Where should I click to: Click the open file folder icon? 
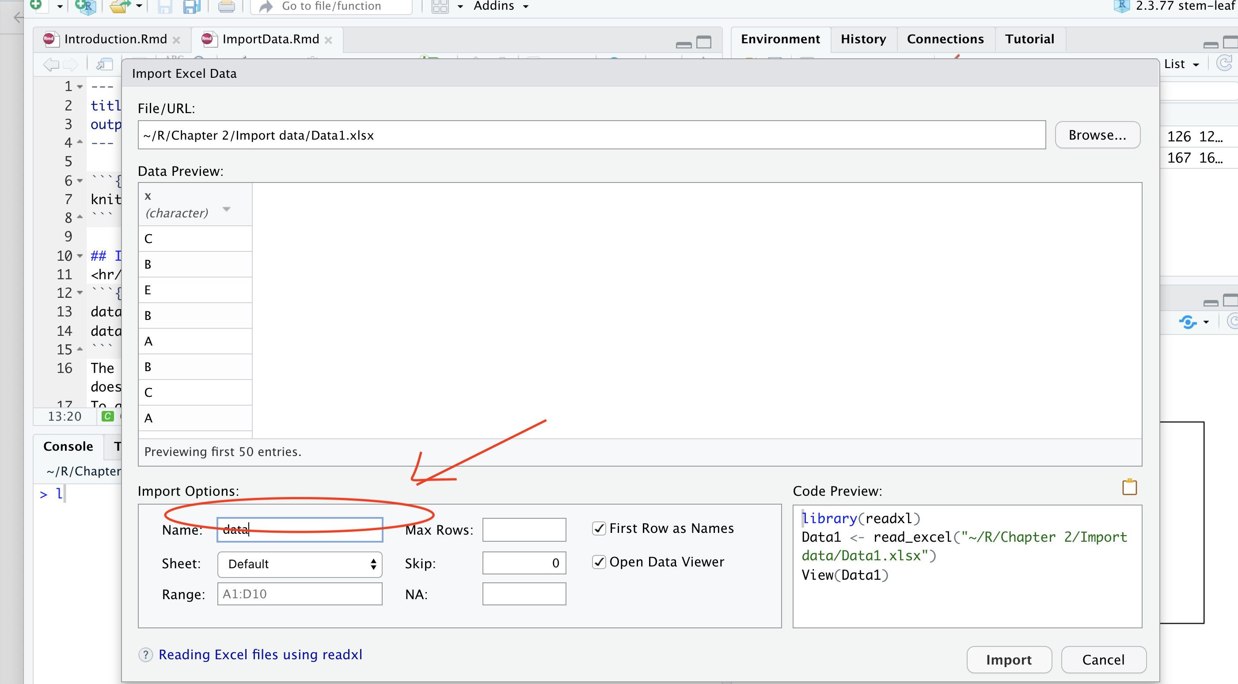tap(119, 6)
